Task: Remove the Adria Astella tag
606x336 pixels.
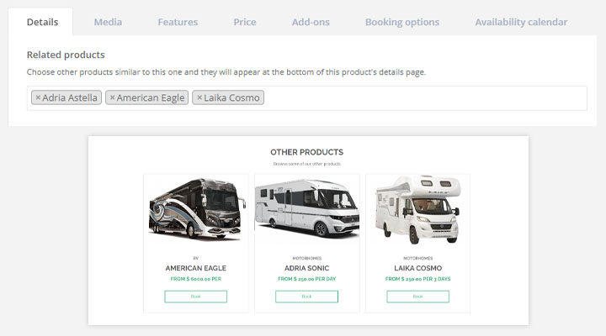Action: [x=38, y=97]
